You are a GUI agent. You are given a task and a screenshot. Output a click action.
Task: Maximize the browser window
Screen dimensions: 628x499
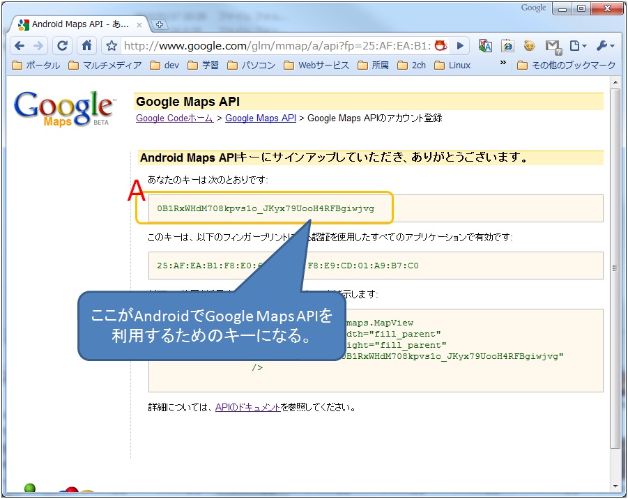[581, 9]
